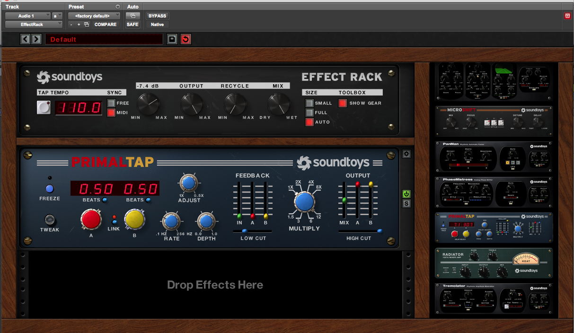Click the BYPASS button

[x=157, y=16]
